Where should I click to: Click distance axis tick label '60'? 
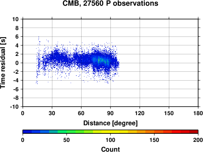[81, 113]
